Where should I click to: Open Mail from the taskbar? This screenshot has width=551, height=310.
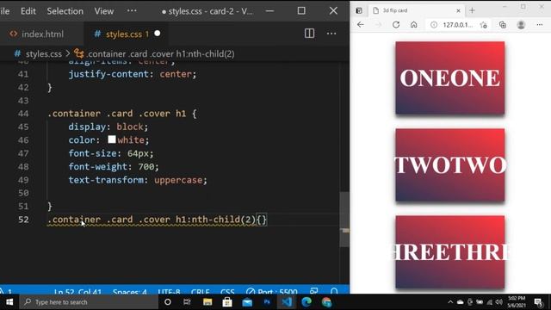coord(247,302)
